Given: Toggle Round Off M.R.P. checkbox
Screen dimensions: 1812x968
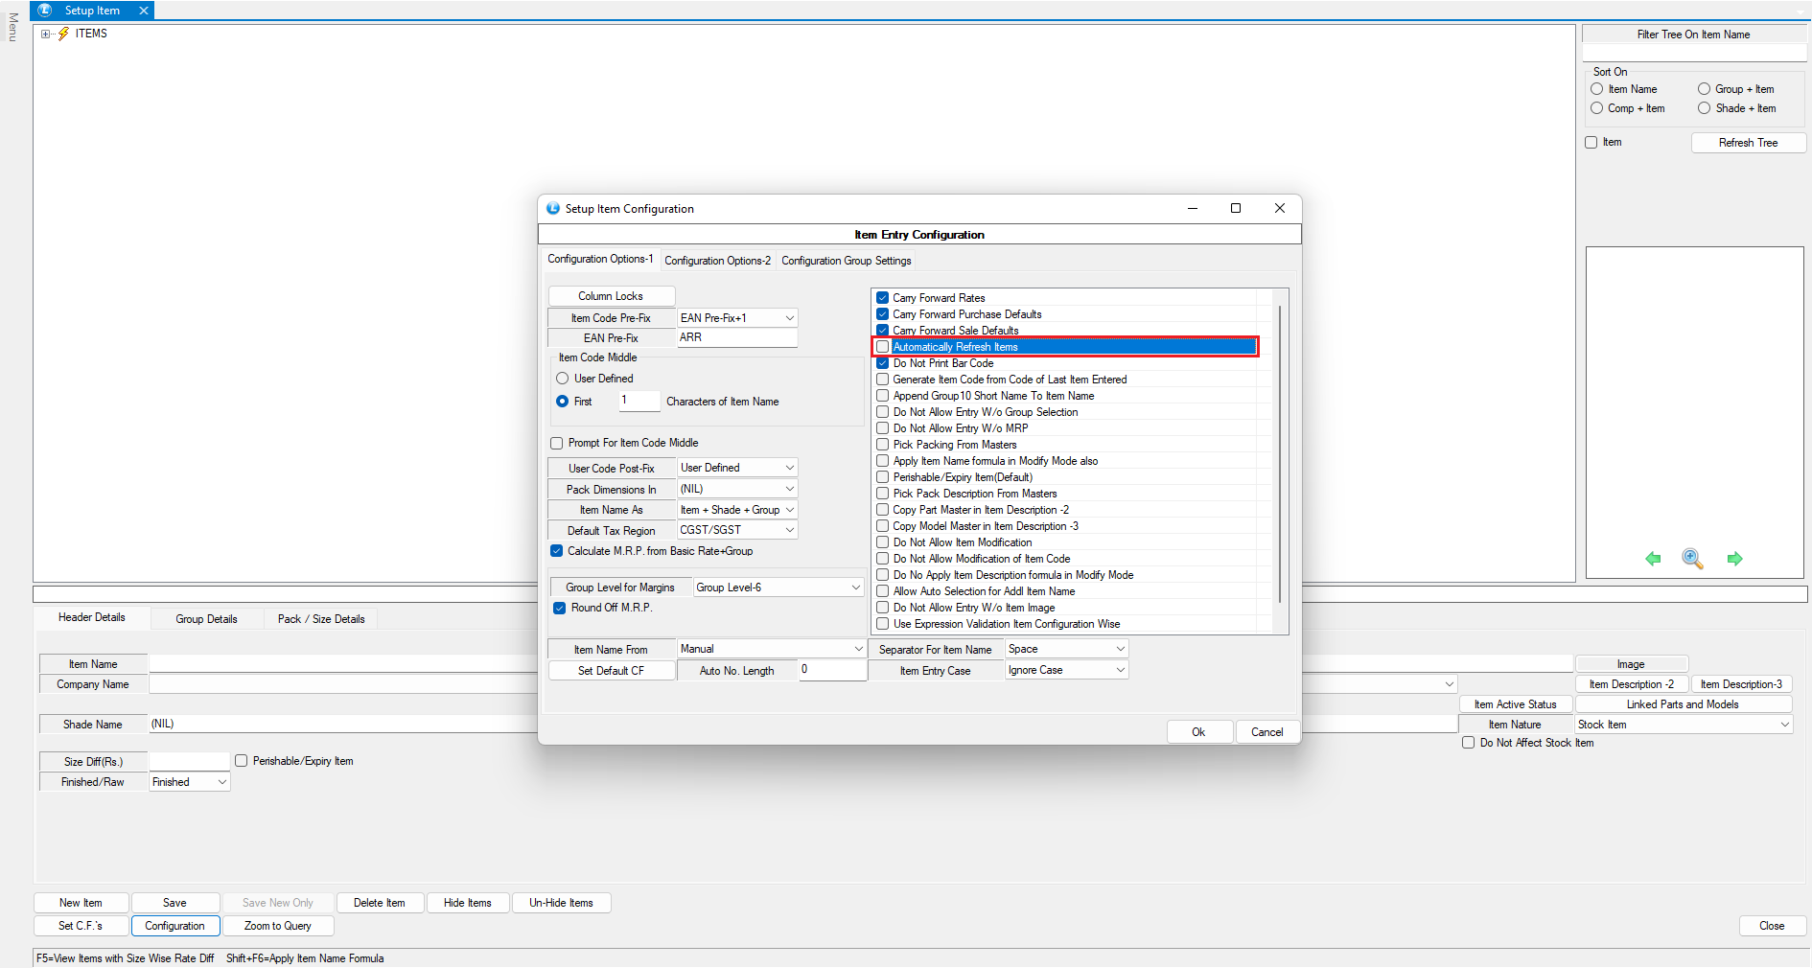Looking at the screenshot, I should pos(560,608).
